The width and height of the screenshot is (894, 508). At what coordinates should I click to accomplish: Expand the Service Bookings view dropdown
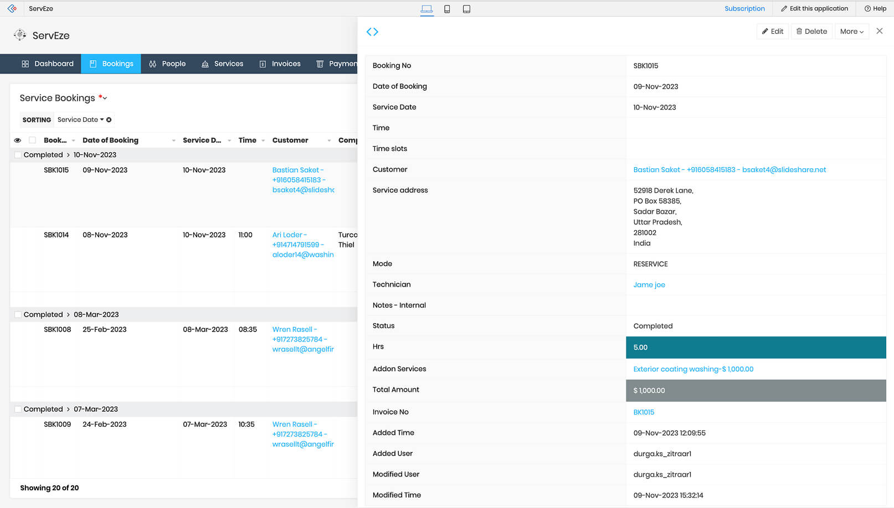click(x=105, y=99)
